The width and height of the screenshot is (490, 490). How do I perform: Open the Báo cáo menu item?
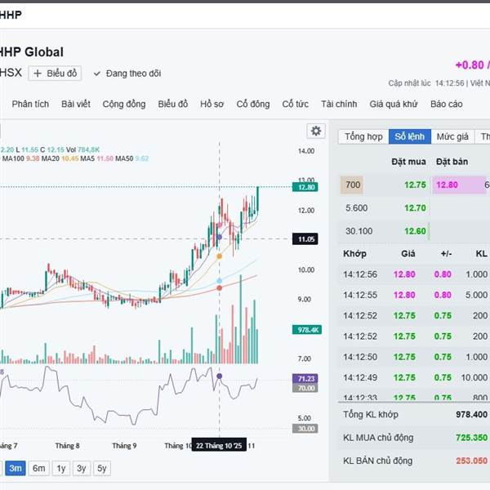[447, 104]
